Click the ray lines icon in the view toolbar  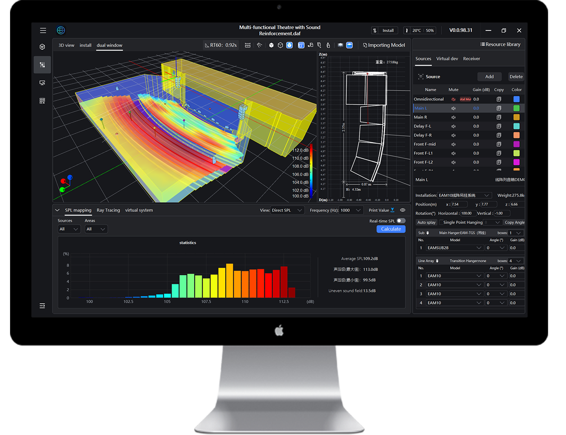coord(259,45)
